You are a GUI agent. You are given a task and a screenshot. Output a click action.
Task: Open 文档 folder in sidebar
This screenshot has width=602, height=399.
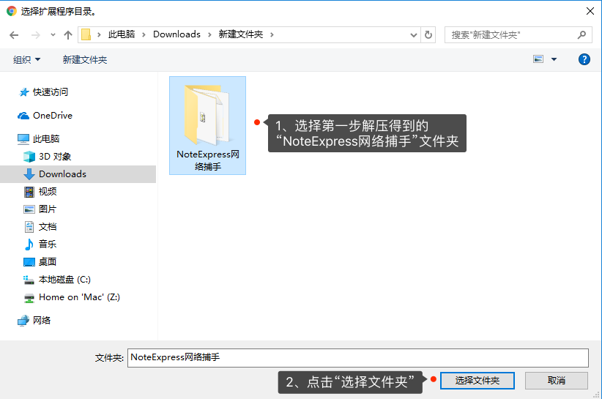coord(40,227)
